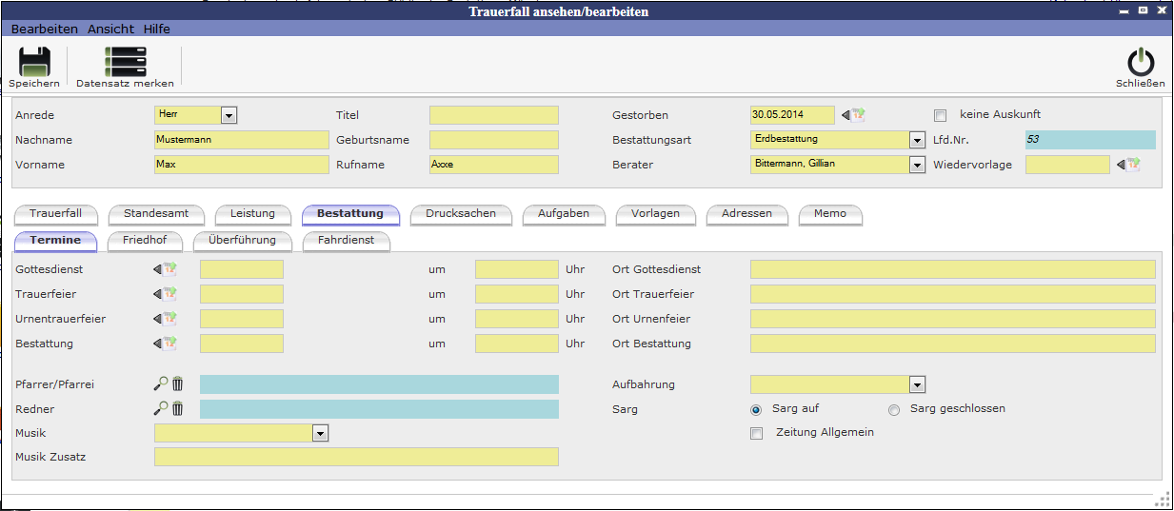Click into the Ort Trauerfeier input field
The width and height of the screenshot is (1174, 511).
pyautogui.click(x=952, y=294)
